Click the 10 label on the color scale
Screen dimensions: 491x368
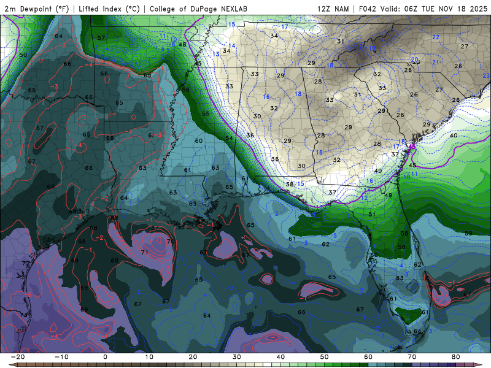coord(149,357)
